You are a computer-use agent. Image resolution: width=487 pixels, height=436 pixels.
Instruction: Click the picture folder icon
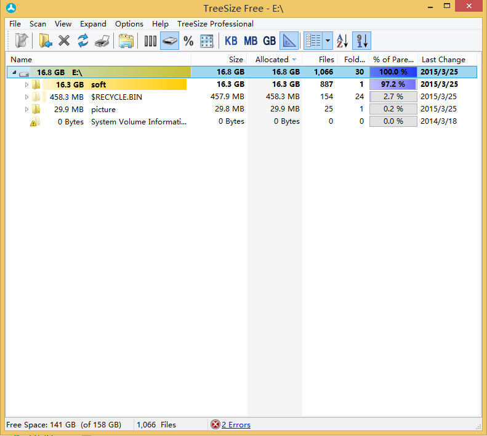(x=36, y=109)
